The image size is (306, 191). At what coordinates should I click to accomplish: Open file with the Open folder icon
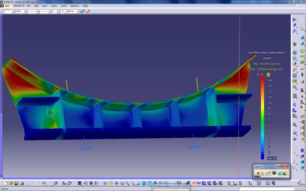pos(11,183)
